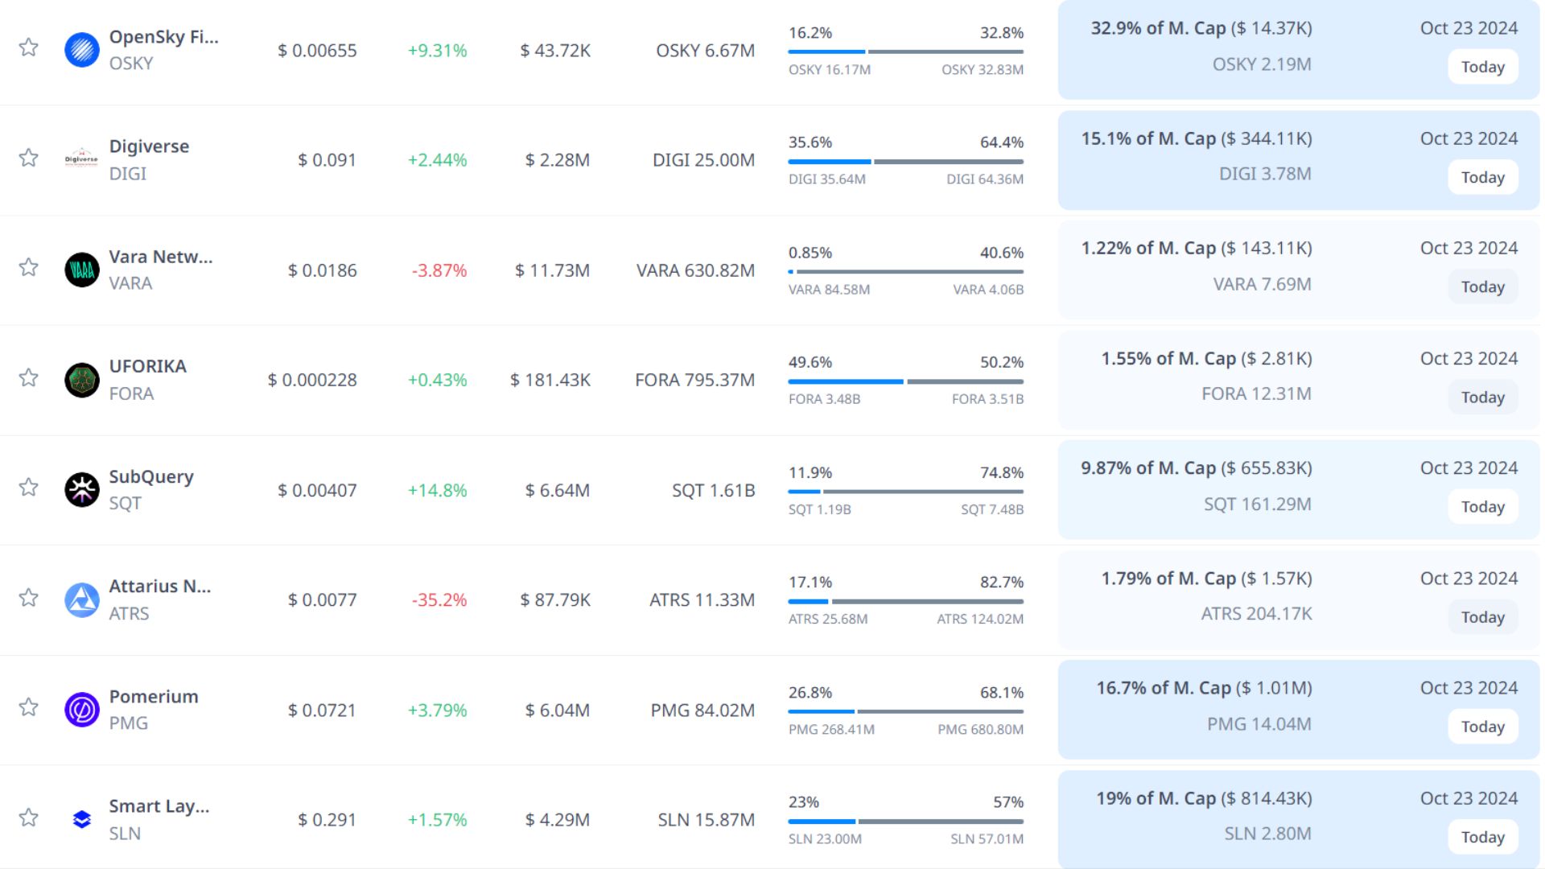Click Today button in OSKY unlock row
This screenshot has width=1545, height=869.
click(x=1482, y=68)
